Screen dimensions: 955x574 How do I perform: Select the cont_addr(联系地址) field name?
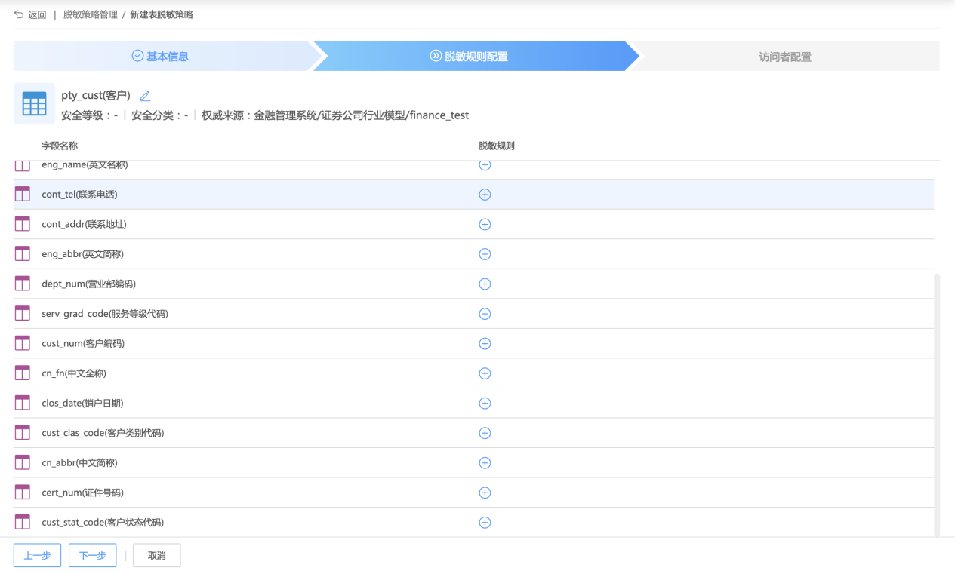(x=84, y=224)
